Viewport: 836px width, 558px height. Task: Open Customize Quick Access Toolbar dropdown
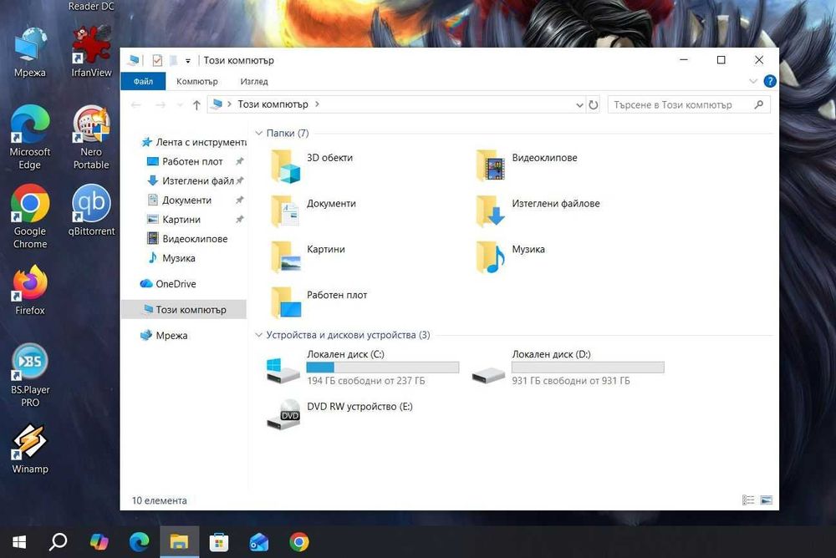pyautogui.click(x=187, y=61)
